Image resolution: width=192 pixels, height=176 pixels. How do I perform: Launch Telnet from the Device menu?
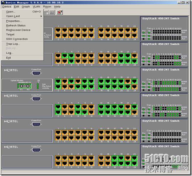(22, 34)
